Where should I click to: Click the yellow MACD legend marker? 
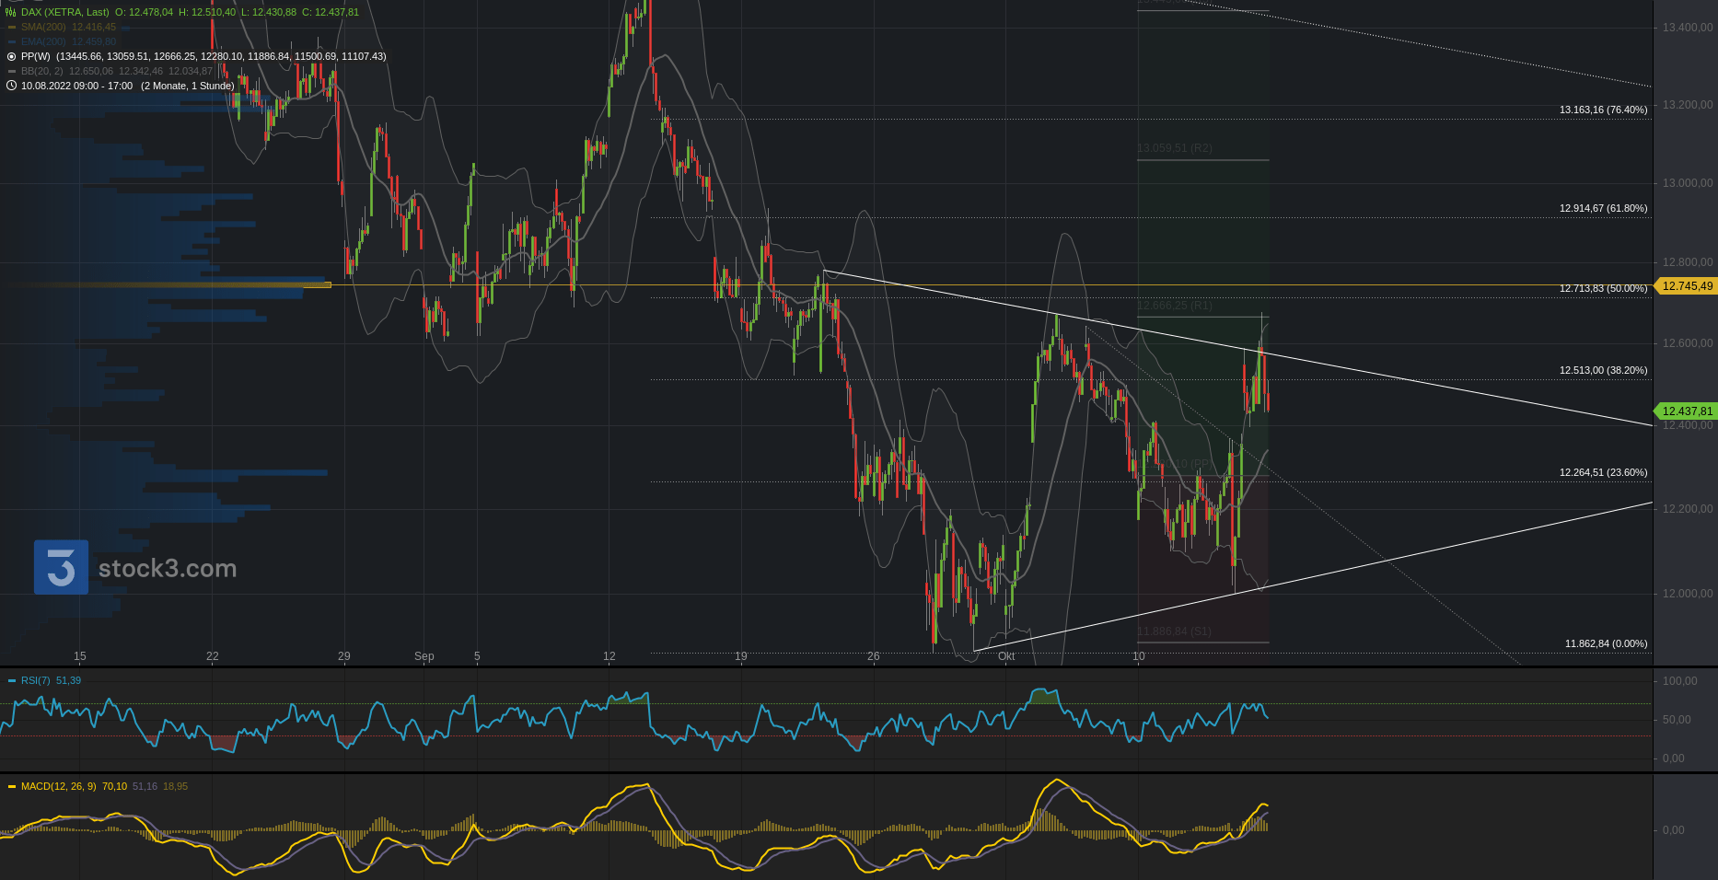point(12,786)
